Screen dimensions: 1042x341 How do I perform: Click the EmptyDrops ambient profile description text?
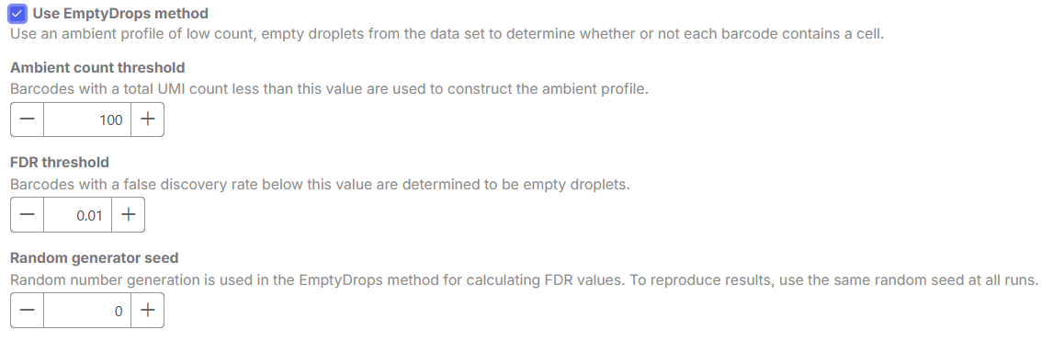coord(447,35)
